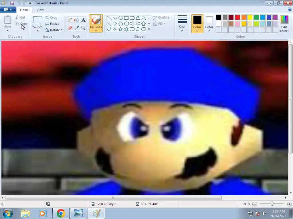Select the Cloud callout shape
Screen dimensions: 293x219
point(144,29)
